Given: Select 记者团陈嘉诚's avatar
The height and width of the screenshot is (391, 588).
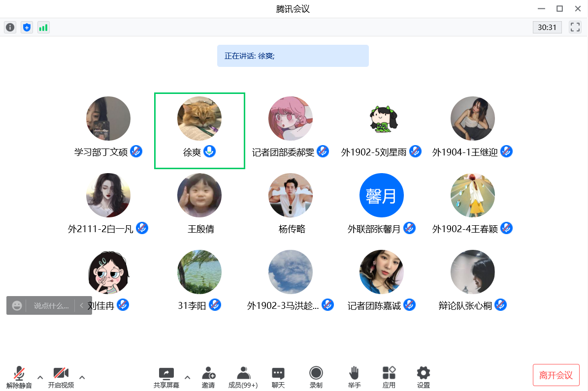Looking at the screenshot, I should click(x=382, y=272).
